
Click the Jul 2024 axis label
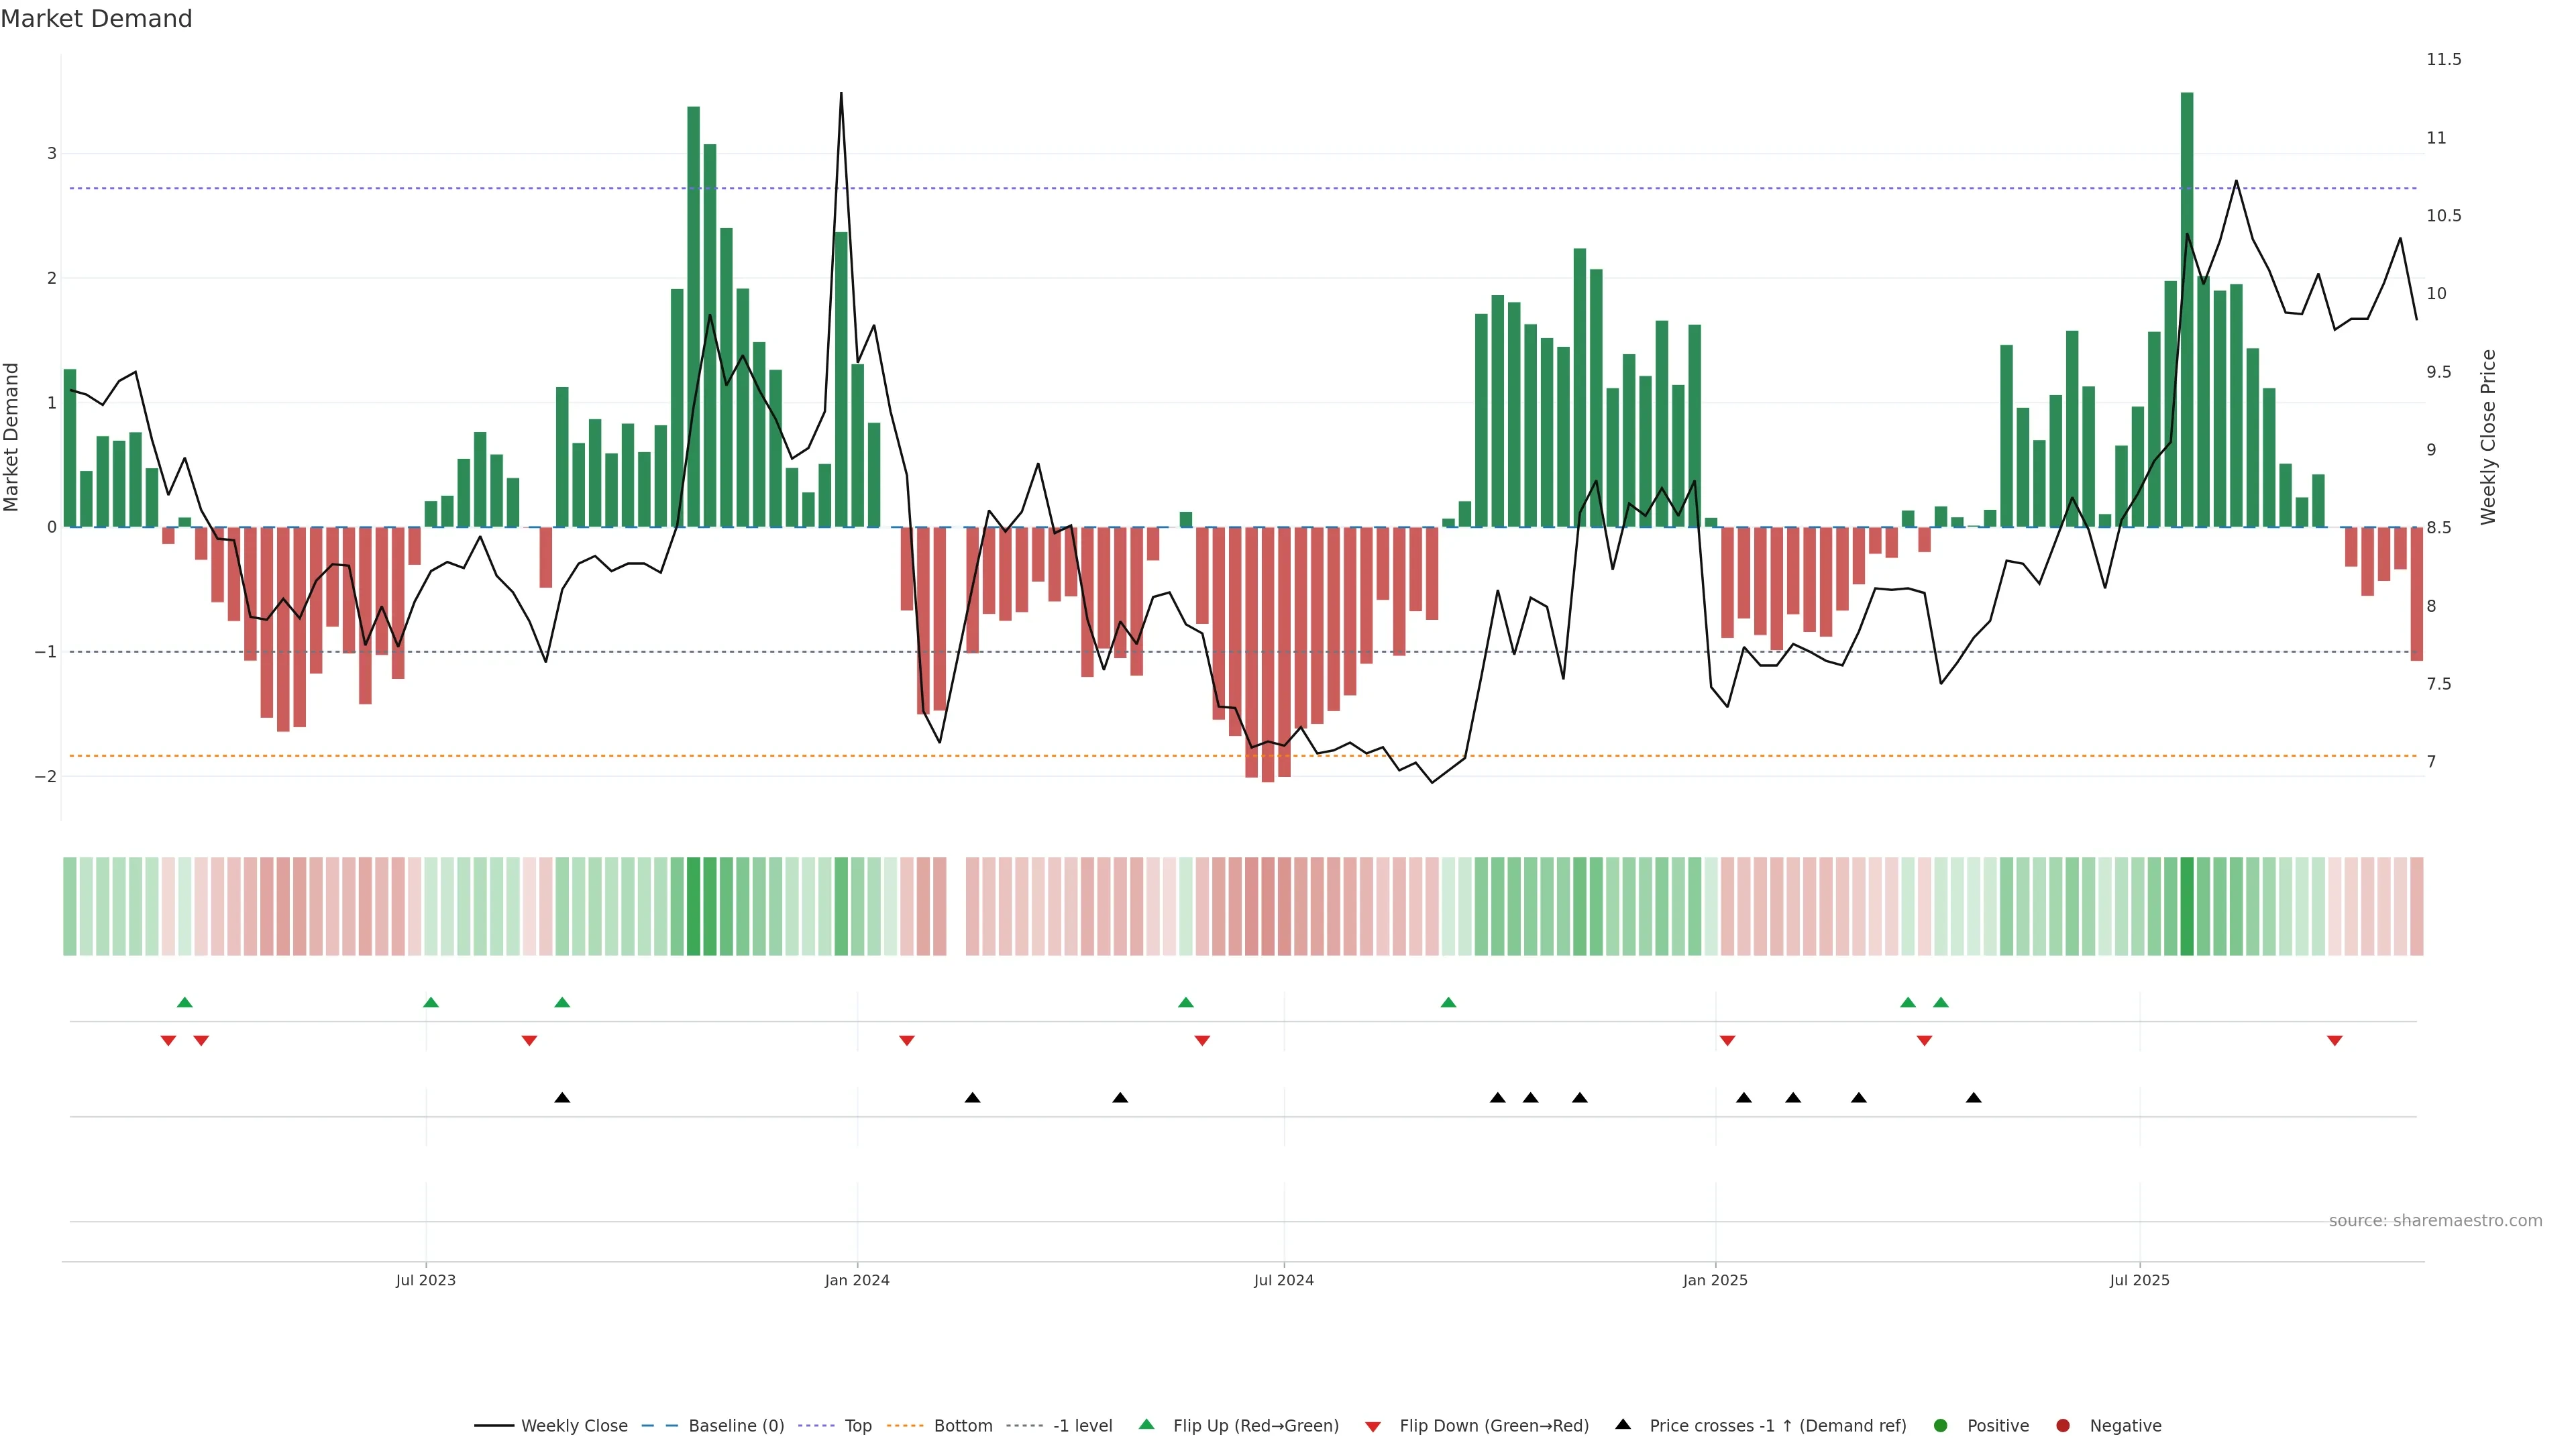pos(1284,1280)
